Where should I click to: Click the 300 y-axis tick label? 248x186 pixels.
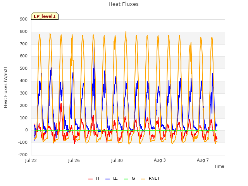tap(24, 93)
